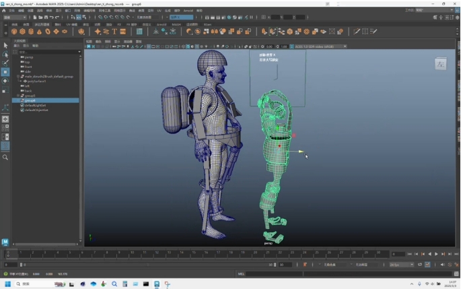Expand the group5 node in Outliner
Image resolution: width=461 pixels, height=289 pixels.
tap(18, 96)
